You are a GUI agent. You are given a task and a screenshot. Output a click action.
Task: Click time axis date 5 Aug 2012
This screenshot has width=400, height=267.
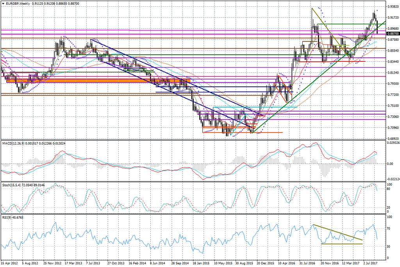coord(30,262)
